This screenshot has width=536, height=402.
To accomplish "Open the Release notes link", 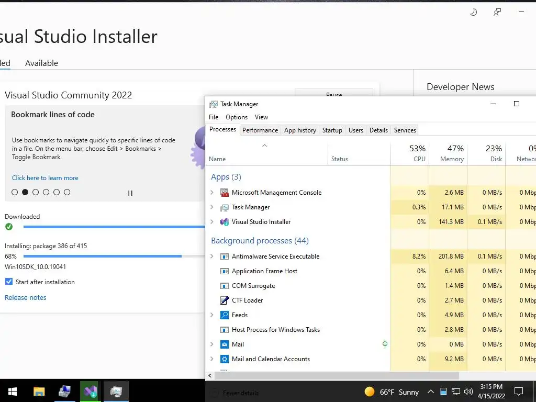I will (26, 297).
